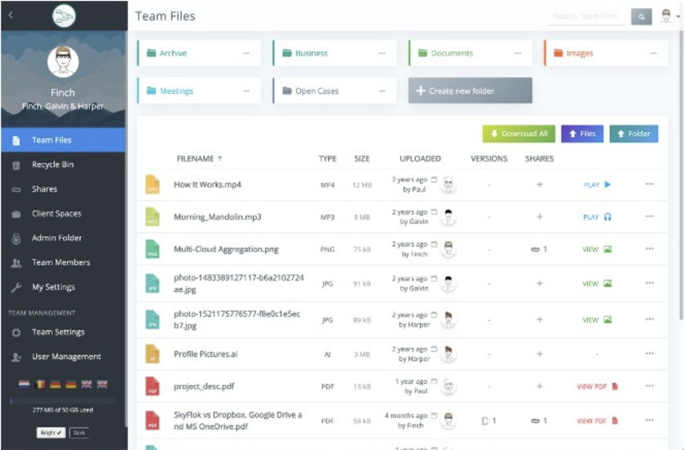Image resolution: width=685 pixels, height=450 pixels.
Task: Play How It Works.mp4
Action: point(597,185)
